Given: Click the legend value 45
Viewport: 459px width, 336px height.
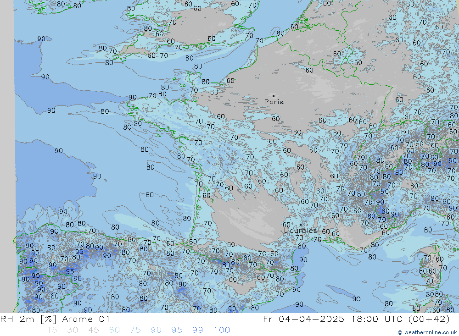Looking at the screenshot, I should pyautogui.click(x=93, y=330).
